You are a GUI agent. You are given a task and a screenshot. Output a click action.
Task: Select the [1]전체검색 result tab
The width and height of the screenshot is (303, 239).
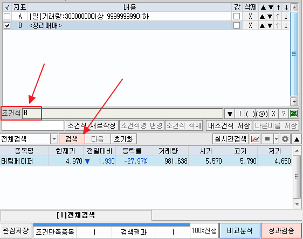pyautogui.click(x=76, y=215)
